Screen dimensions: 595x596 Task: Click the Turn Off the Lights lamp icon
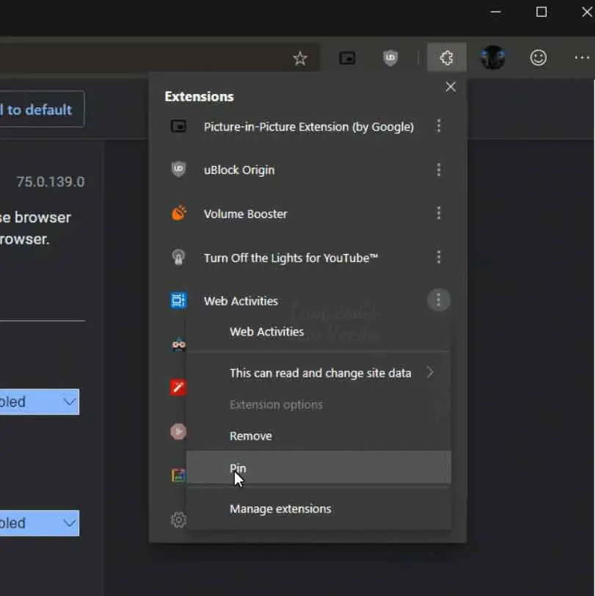pyautogui.click(x=178, y=257)
